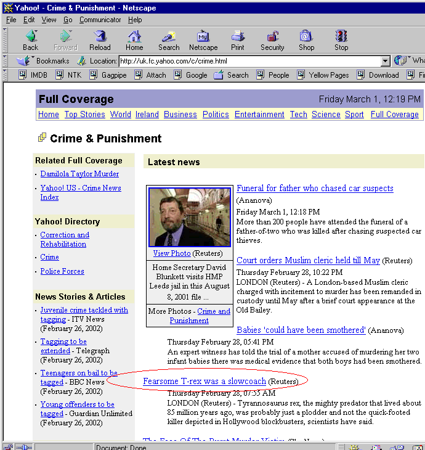The image size is (425, 450).
Task: Open the Edit menu
Action: point(29,20)
